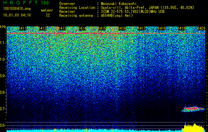Click the 0412 time marker
The height and width of the screenshot is (132, 208).
coord(42,28)
